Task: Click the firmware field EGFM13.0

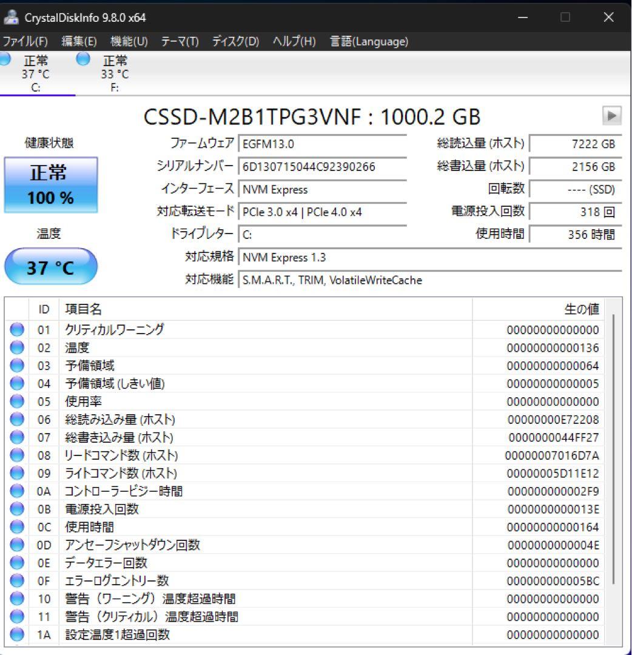Action: click(x=322, y=144)
